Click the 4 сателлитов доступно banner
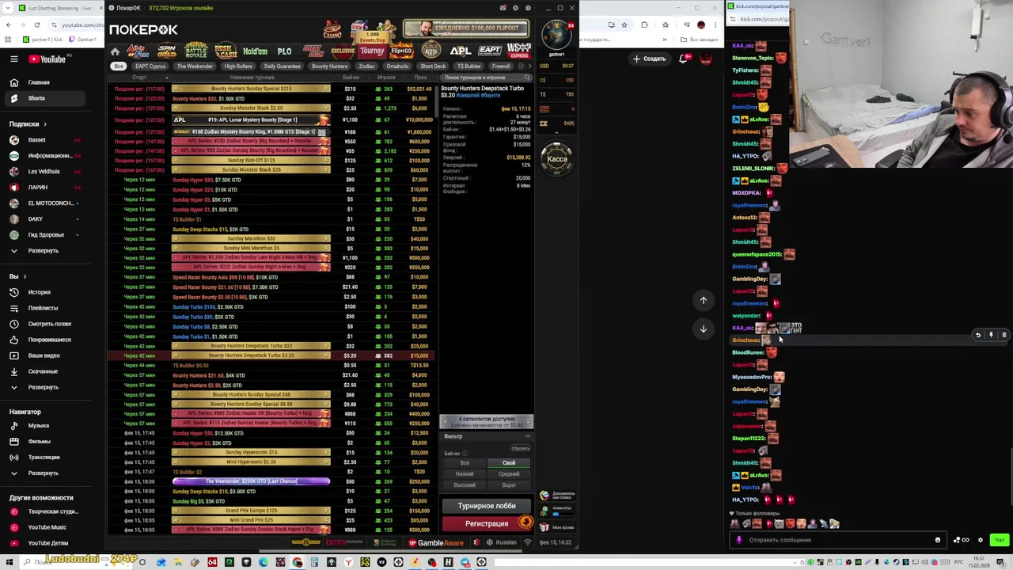The height and width of the screenshot is (570, 1013). point(487,422)
